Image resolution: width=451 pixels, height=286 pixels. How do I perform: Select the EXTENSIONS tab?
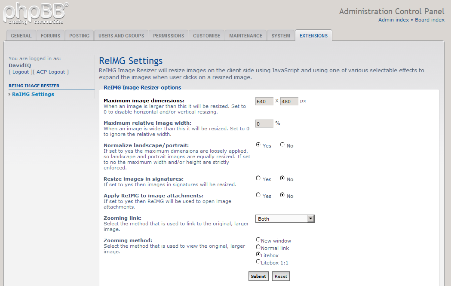tap(313, 36)
